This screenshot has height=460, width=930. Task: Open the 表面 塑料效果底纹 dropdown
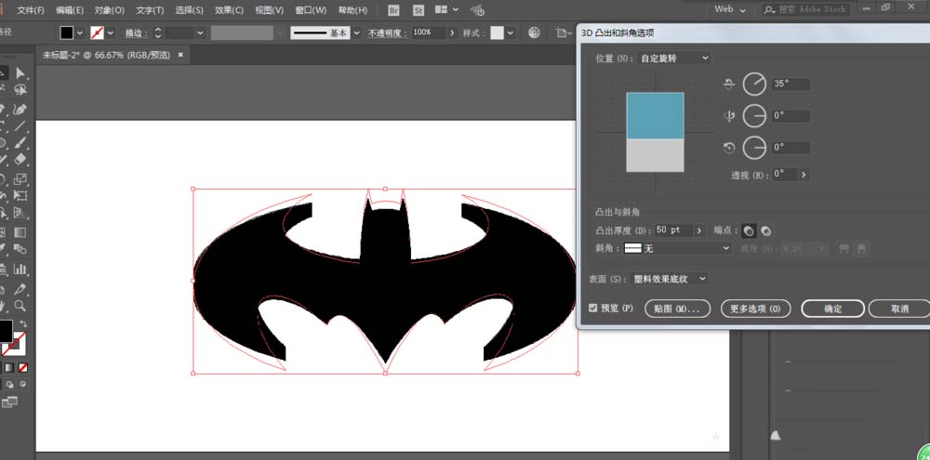[670, 279]
